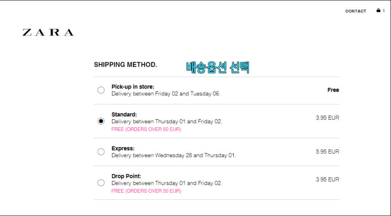
Task: Click the Standard shipping label
Action: [124, 115]
